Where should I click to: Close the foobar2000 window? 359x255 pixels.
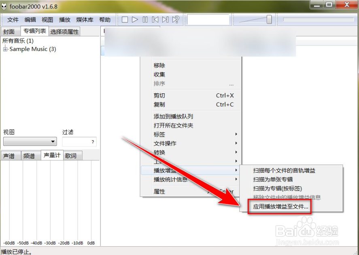click(346, 4)
